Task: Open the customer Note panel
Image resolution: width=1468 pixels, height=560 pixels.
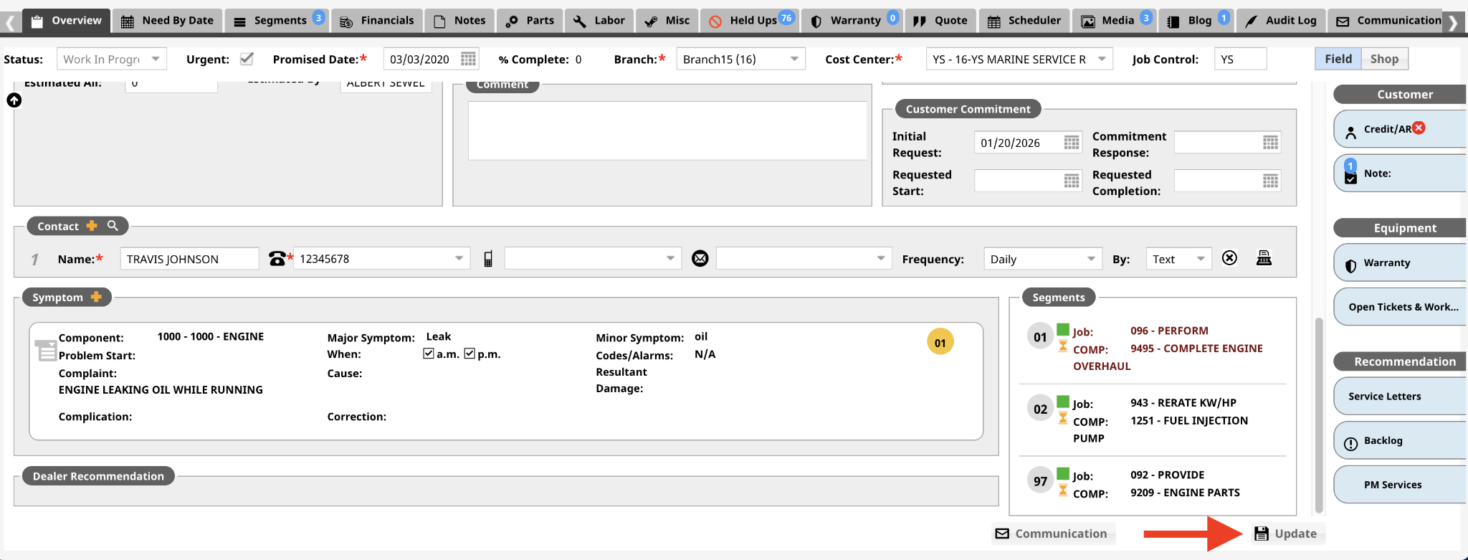Action: pos(1400,173)
